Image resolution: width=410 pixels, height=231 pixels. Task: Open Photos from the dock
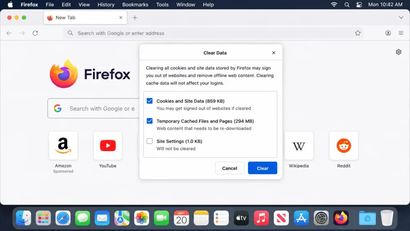pyautogui.click(x=142, y=217)
